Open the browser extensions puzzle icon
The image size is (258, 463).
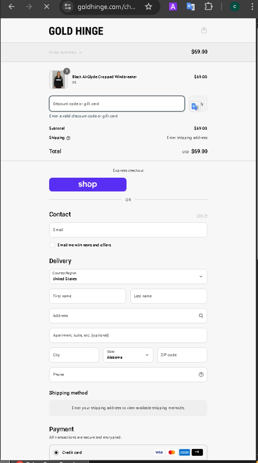(x=208, y=6)
